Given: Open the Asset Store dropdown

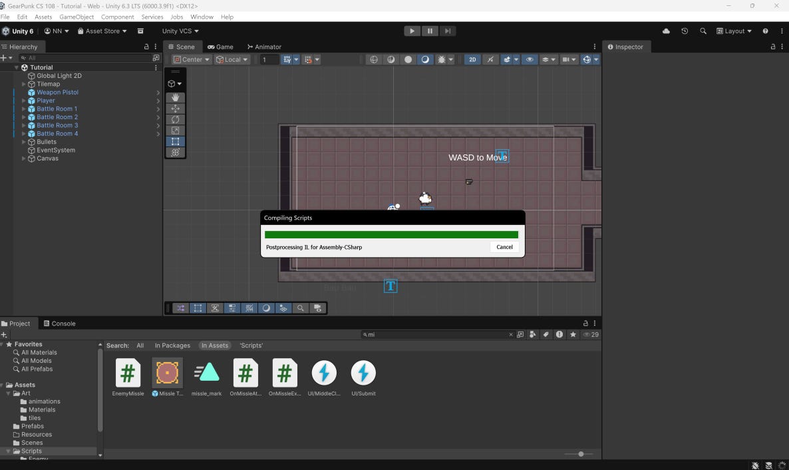Looking at the screenshot, I should (x=102, y=31).
